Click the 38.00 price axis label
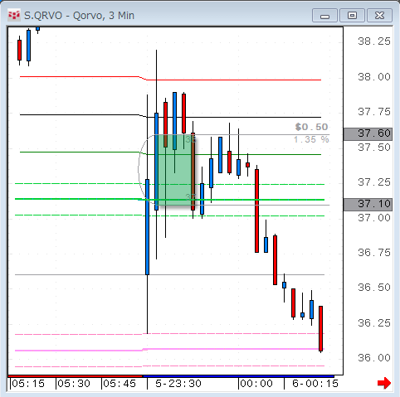 374,77
